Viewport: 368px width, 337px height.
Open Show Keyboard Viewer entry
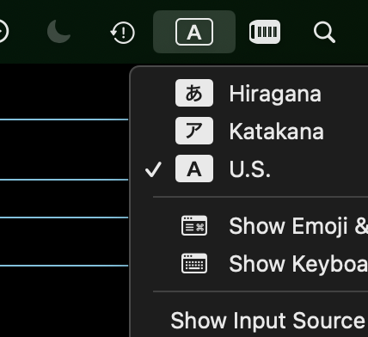pyautogui.click(x=248, y=264)
